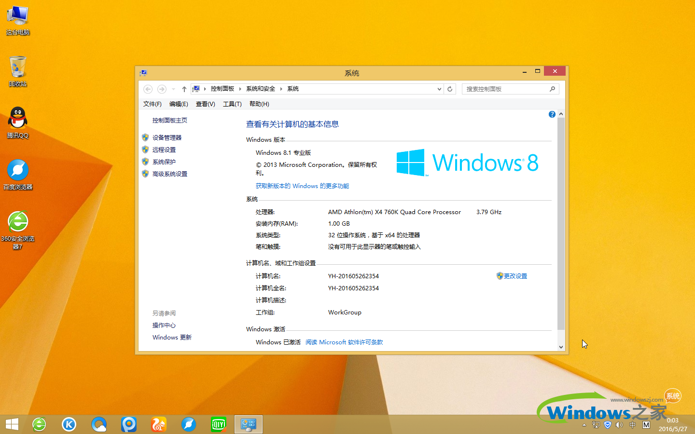The width and height of the screenshot is (695, 434).
Task: Open the Tencent security shield tray icon
Action: tap(608, 425)
